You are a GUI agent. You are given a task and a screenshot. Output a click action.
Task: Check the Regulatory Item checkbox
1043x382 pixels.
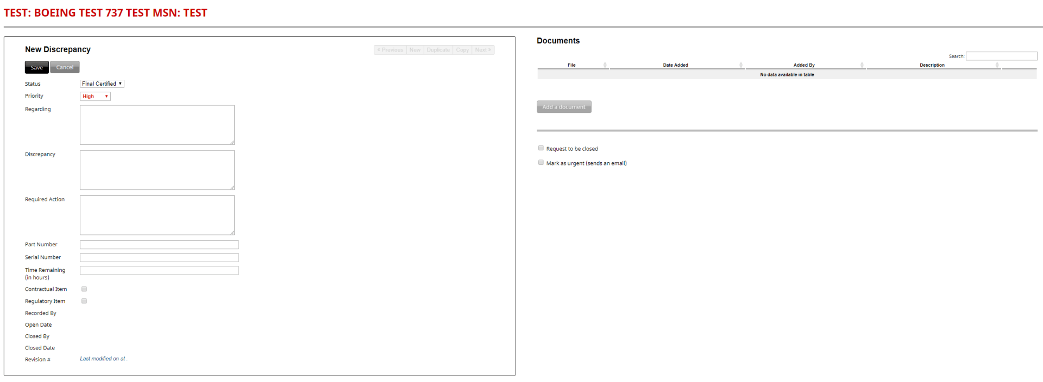coord(84,301)
